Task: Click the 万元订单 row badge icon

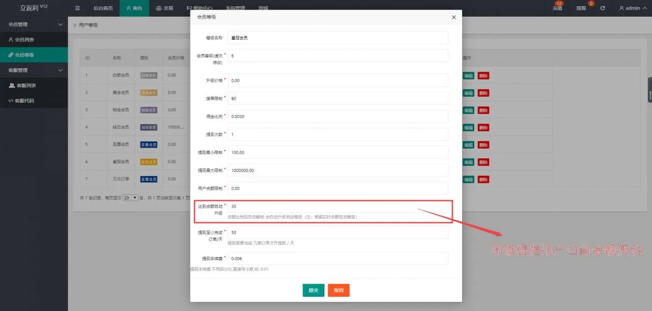Action: click(x=149, y=179)
